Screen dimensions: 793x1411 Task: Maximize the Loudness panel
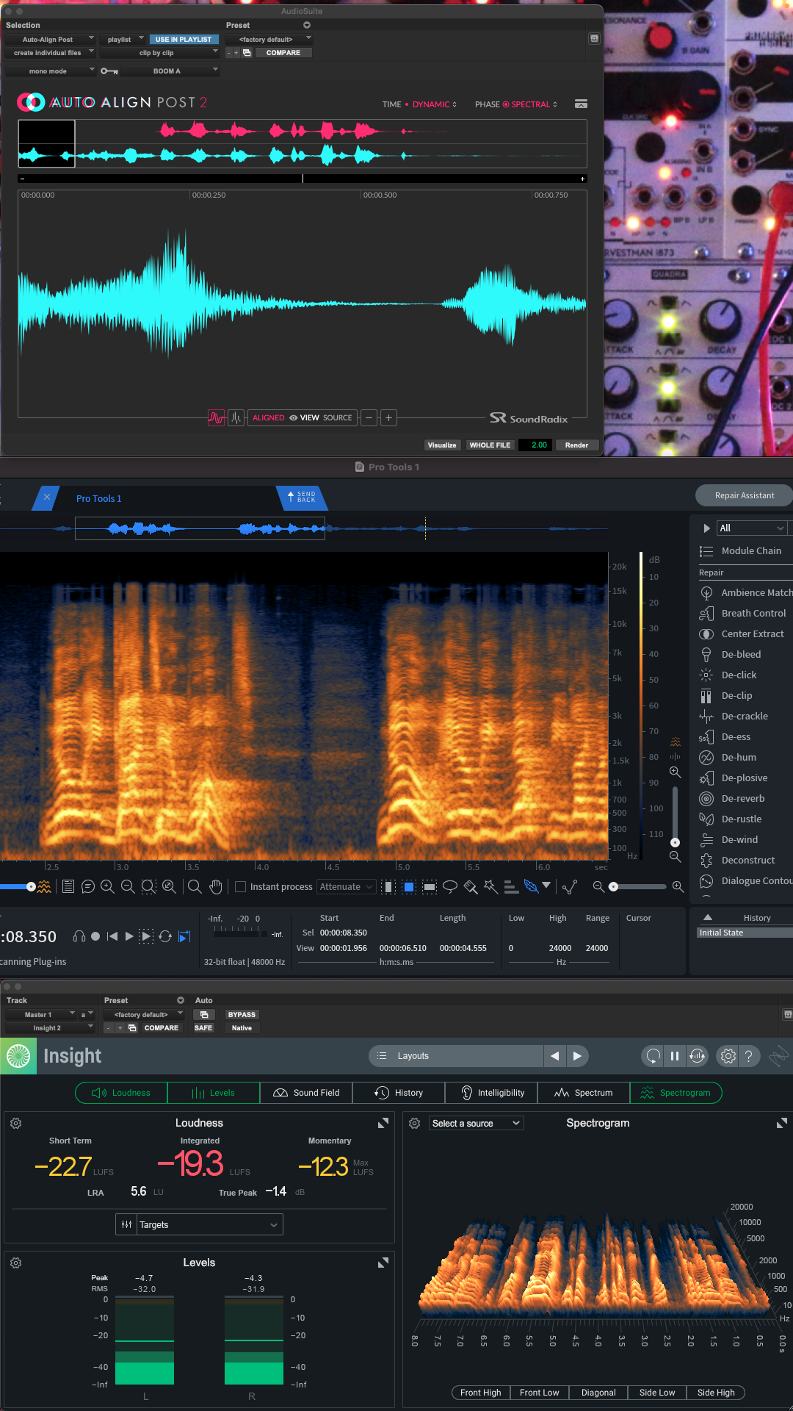click(383, 1123)
